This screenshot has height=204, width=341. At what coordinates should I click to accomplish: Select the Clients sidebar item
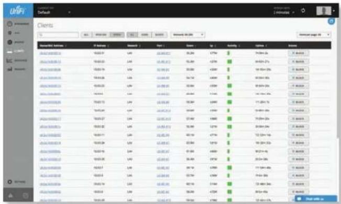(x=16, y=51)
